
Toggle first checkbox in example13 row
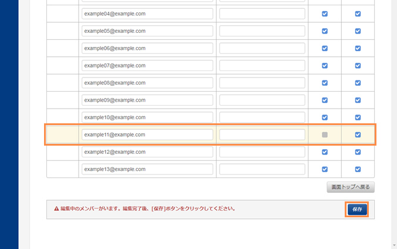point(325,169)
